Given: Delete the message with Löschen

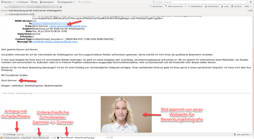Looking at the screenshot, I should [236, 6].
